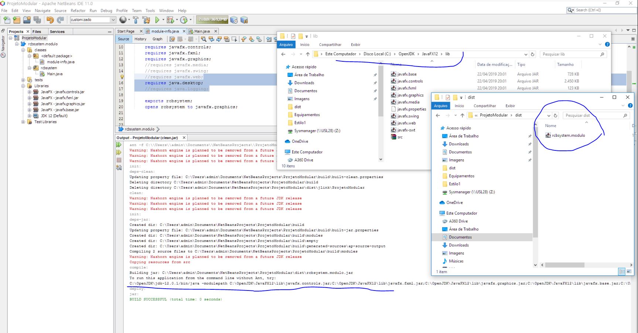Click Compartilhar tab in lib window
This screenshot has width=638, height=333.
(x=330, y=45)
